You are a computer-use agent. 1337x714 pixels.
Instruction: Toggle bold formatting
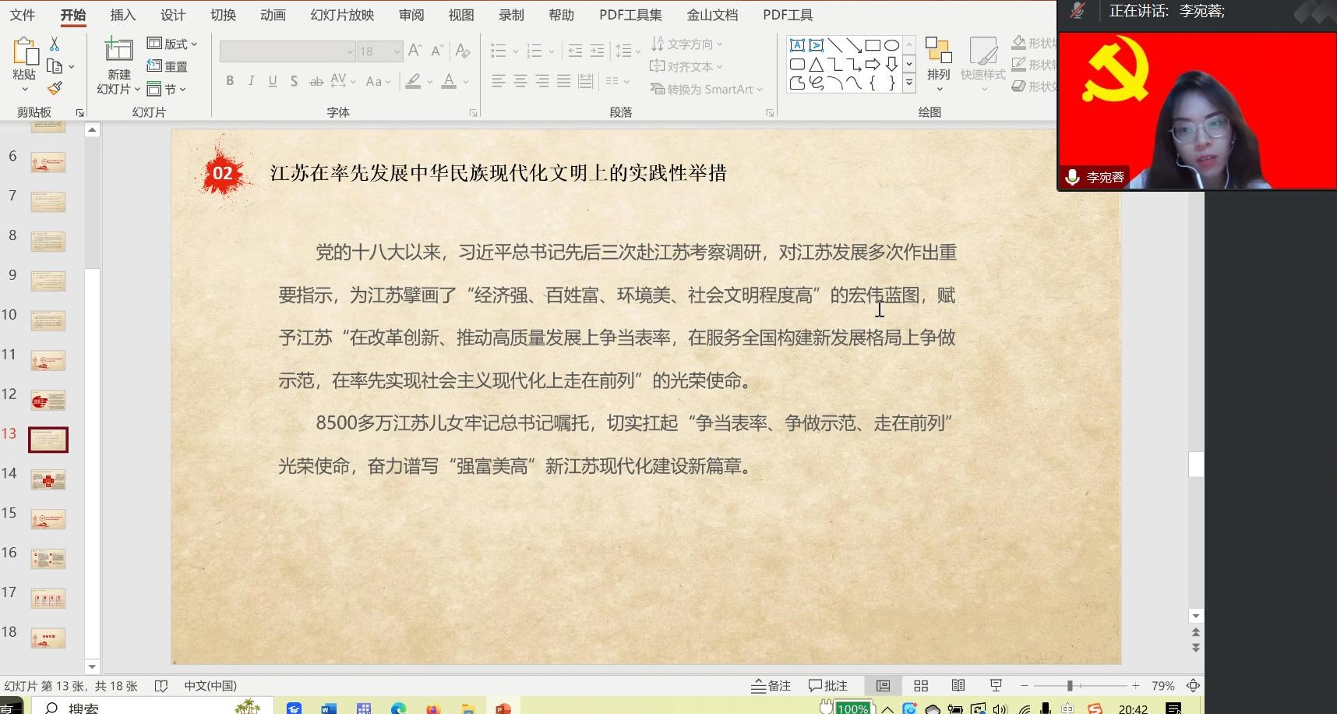coord(229,80)
